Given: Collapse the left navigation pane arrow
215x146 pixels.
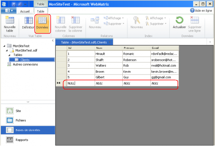Looking at the screenshot, I should point(53,40).
